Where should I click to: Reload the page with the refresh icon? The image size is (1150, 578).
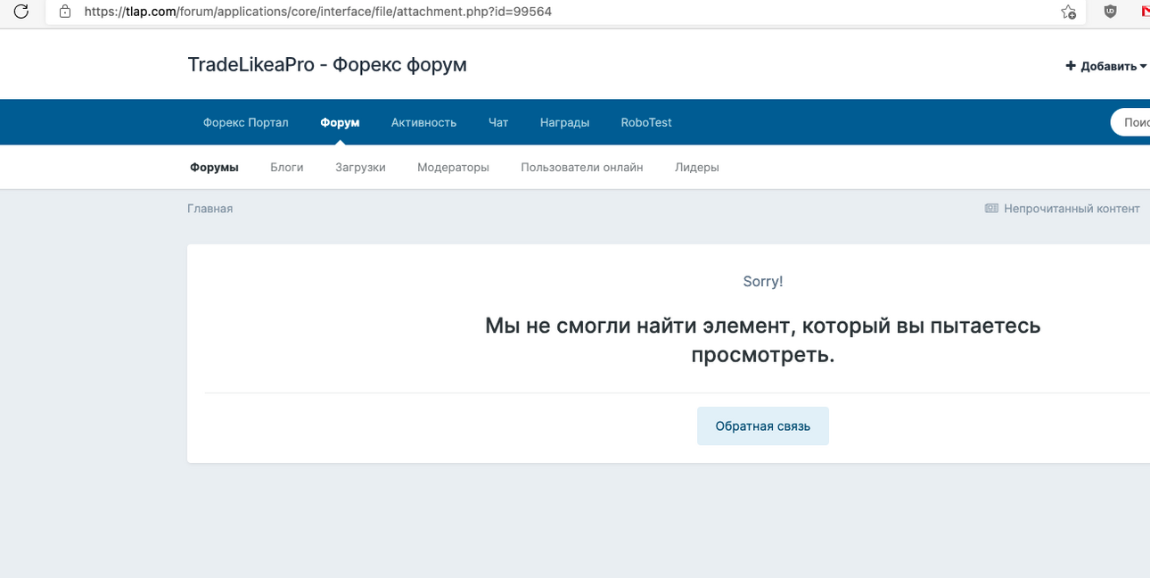click(21, 12)
